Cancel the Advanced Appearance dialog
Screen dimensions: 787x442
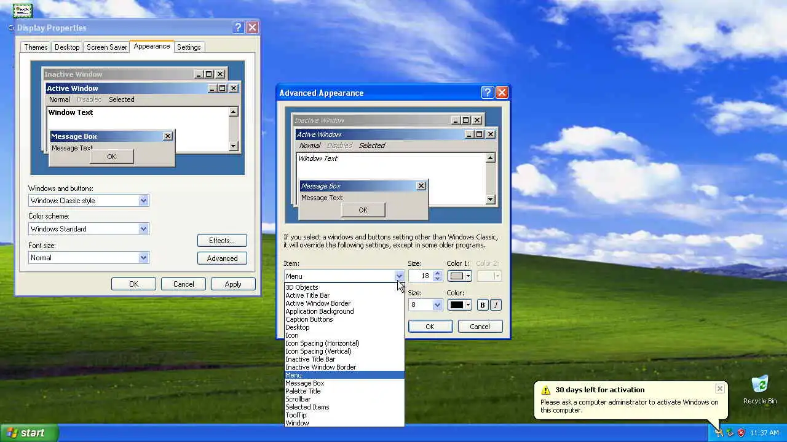pos(480,327)
